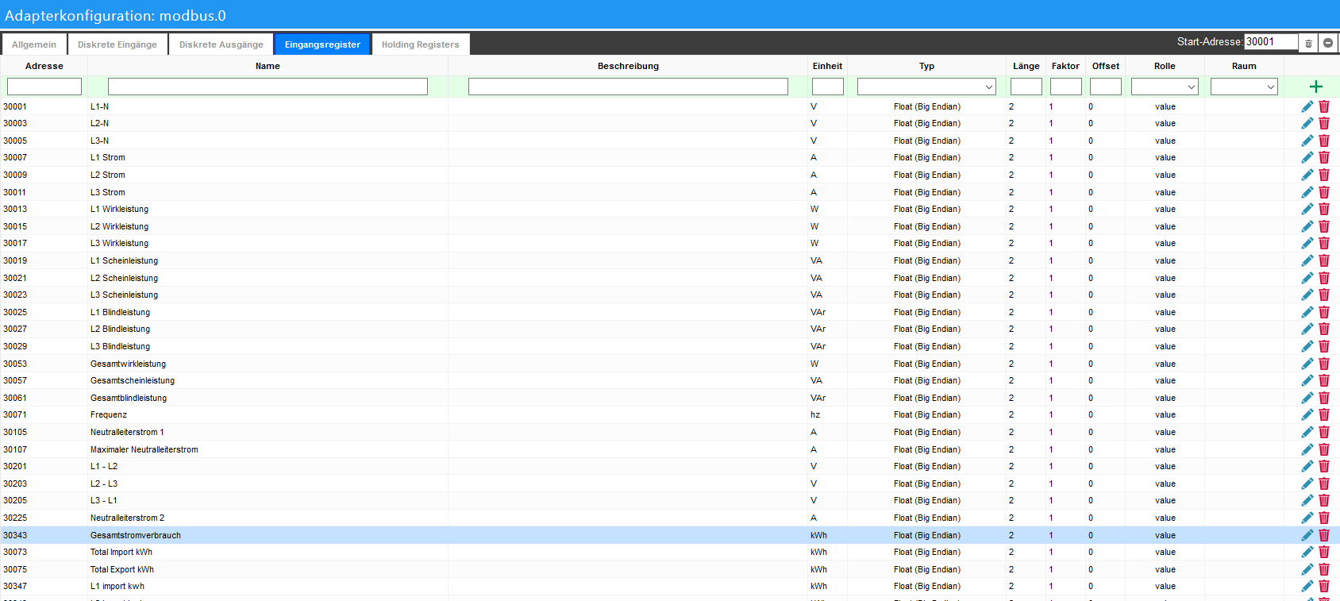Image resolution: width=1340 pixels, height=601 pixels.
Task: Click the Einheit filter field
Action: click(x=828, y=87)
